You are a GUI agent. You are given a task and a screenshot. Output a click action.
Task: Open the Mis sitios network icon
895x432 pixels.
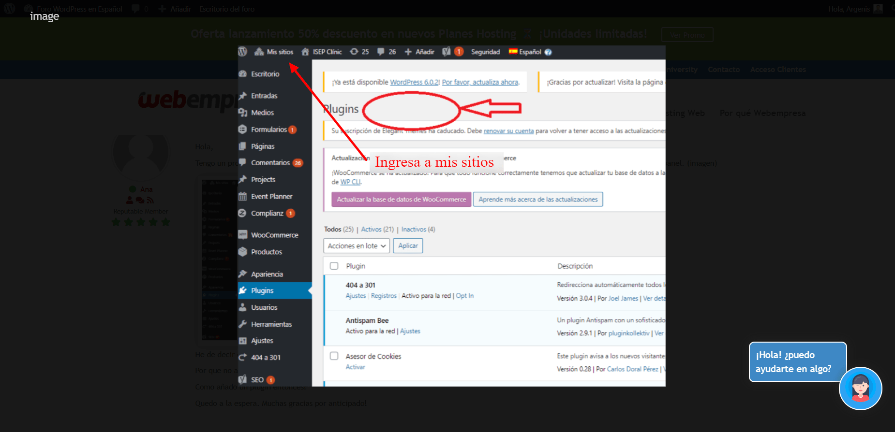pyautogui.click(x=259, y=52)
